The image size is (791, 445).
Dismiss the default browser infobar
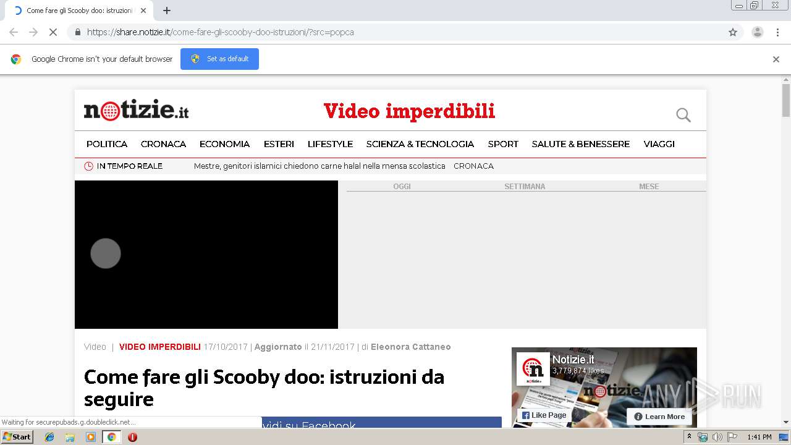(x=776, y=59)
